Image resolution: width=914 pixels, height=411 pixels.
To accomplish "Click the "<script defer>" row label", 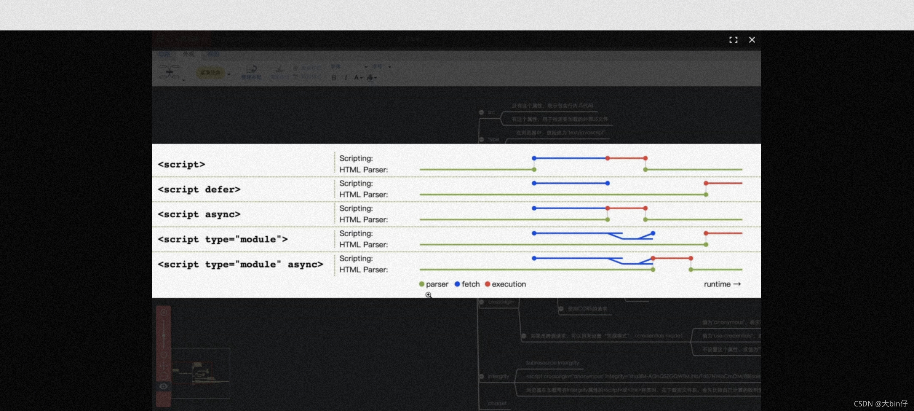I will click(199, 190).
